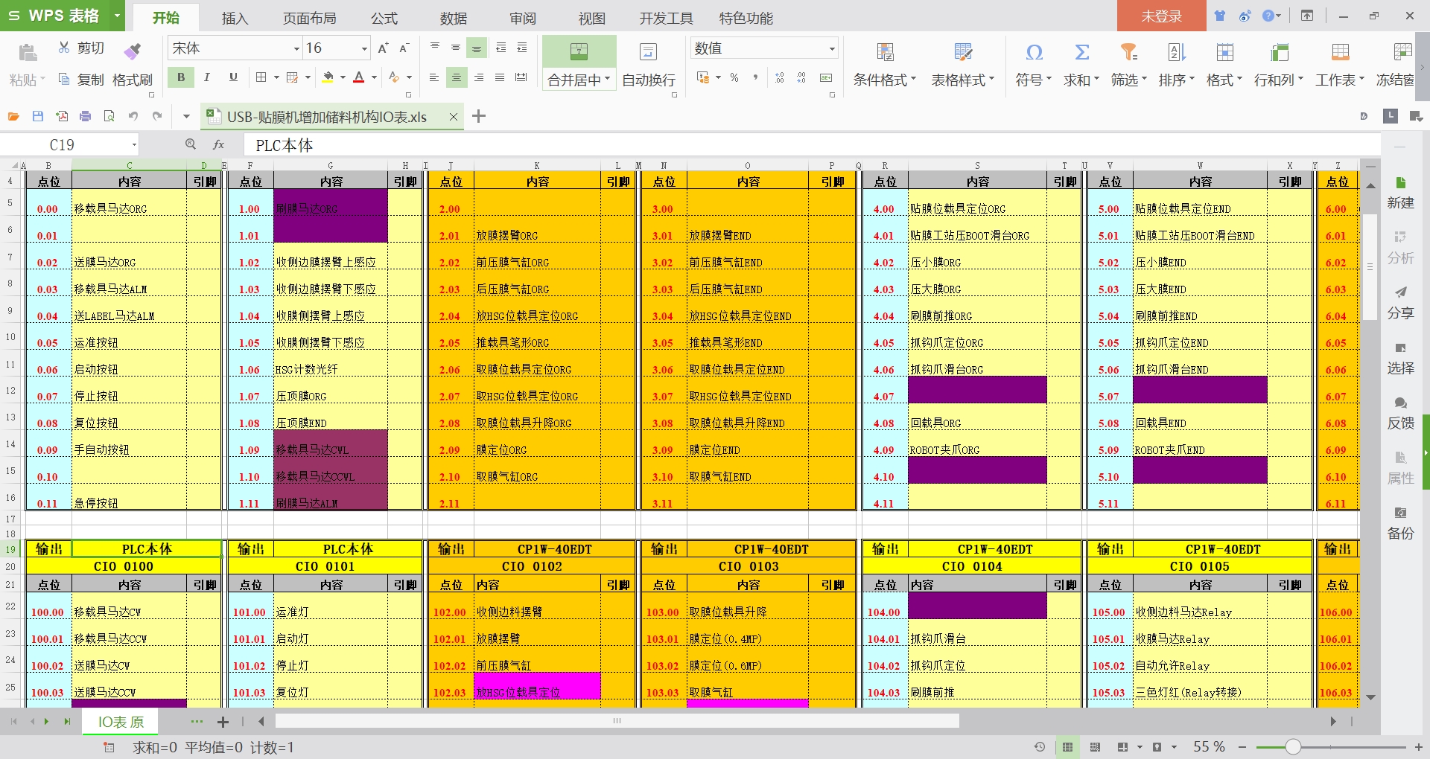Click the increase indent icon

(x=522, y=48)
